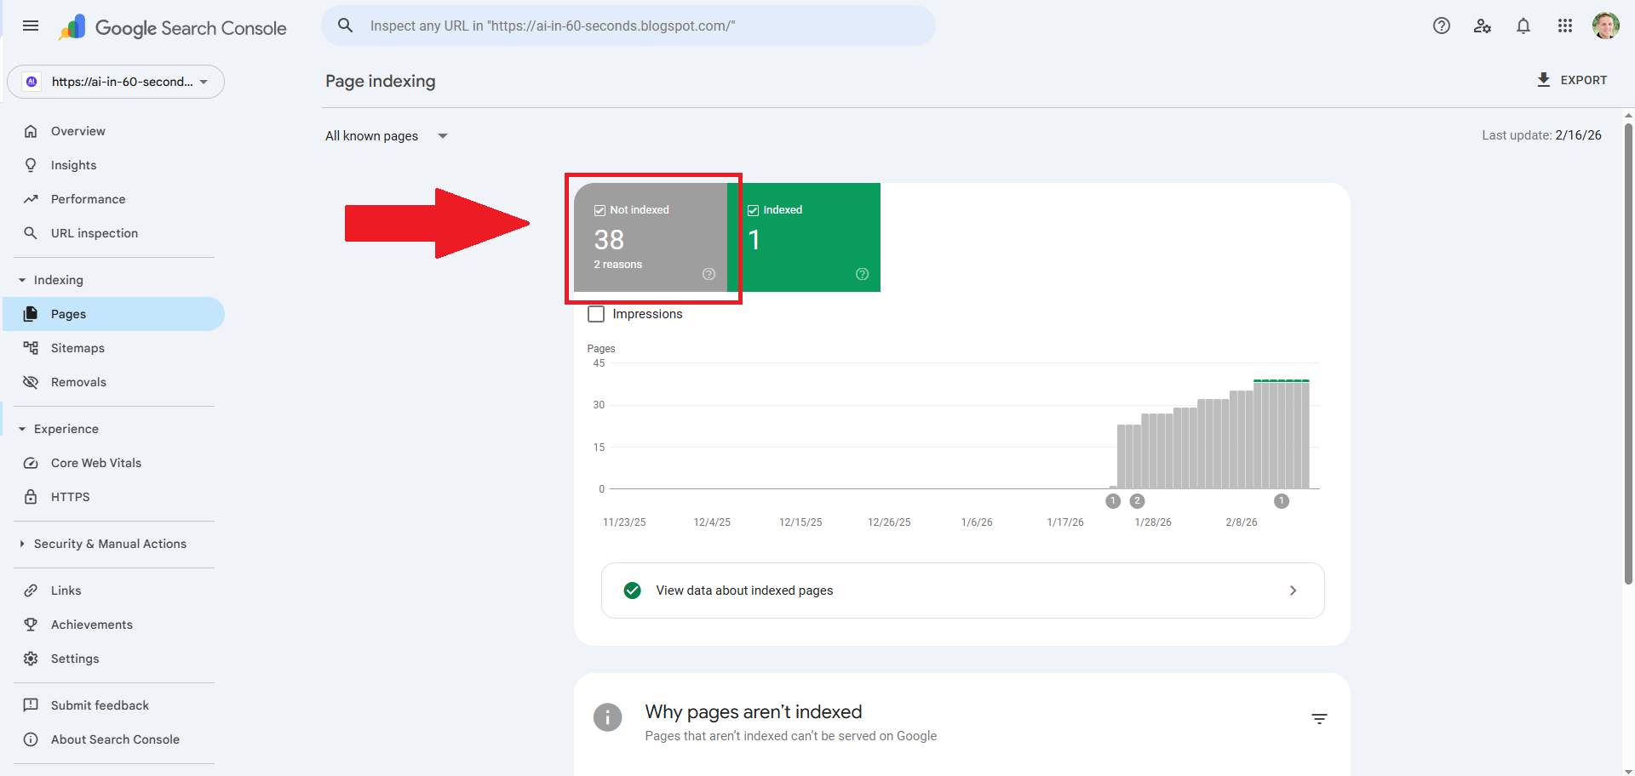The height and width of the screenshot is (776, 1635).
Task: Click the Export download icon
Action: click(1543, 80)
